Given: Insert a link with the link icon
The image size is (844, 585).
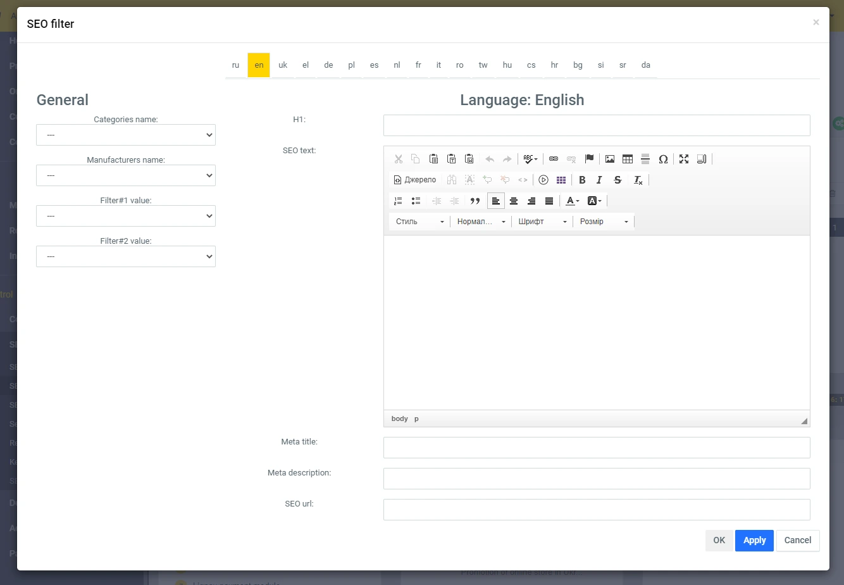Looking at the screenshot, I should pos(554,159).
